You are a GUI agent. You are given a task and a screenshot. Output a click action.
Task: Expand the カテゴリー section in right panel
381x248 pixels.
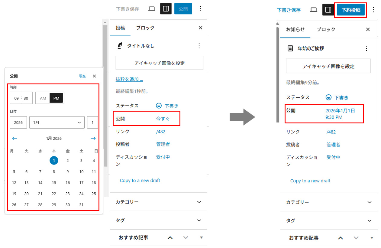click(x=329, y=202)
